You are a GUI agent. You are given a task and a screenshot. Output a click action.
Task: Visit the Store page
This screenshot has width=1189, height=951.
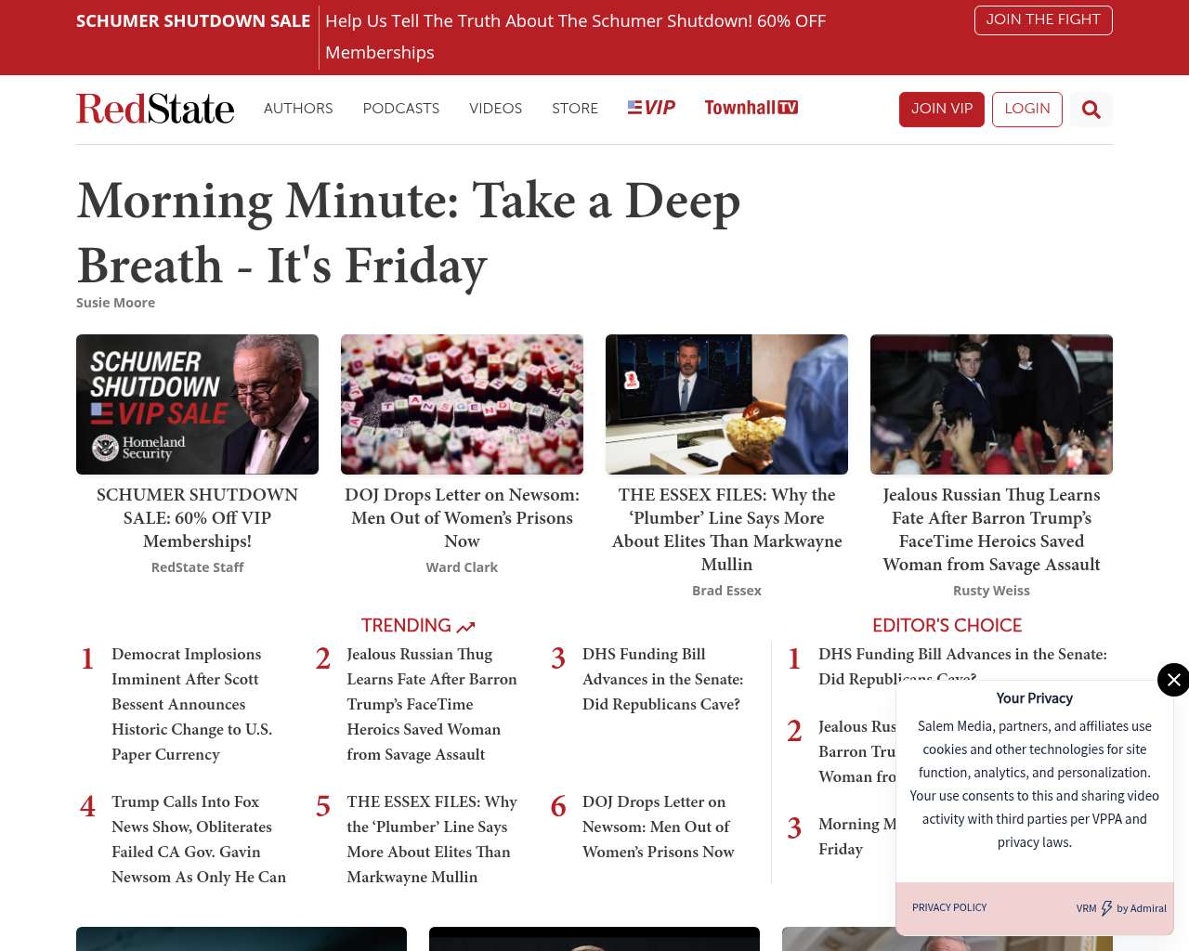575,109
